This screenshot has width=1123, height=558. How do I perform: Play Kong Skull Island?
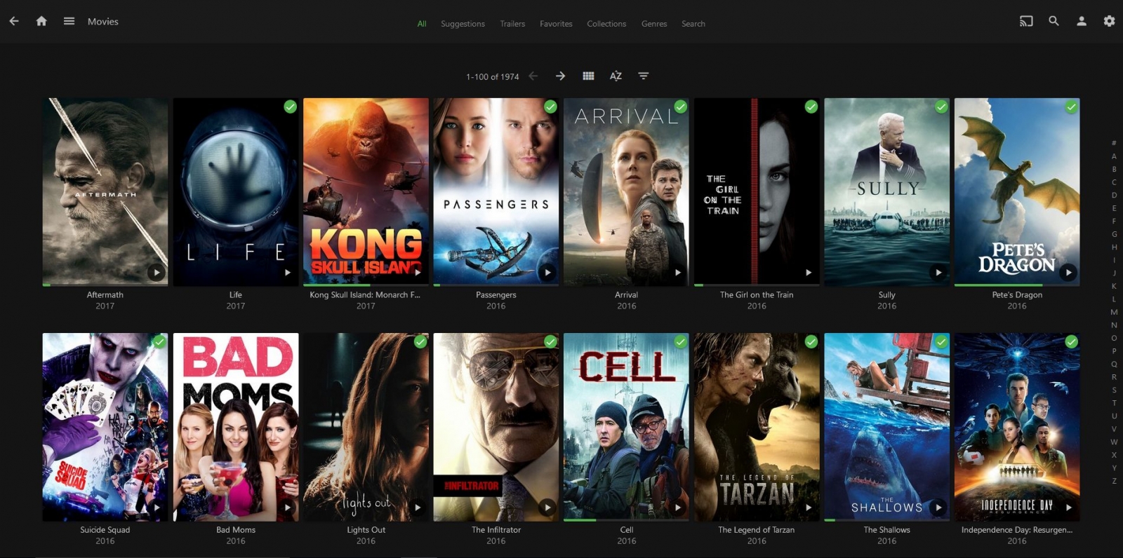(418, 272)
